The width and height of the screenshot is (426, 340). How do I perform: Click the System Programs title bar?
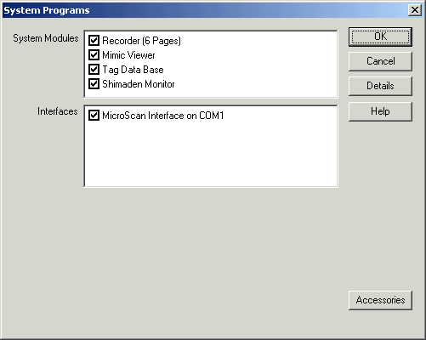204,10
